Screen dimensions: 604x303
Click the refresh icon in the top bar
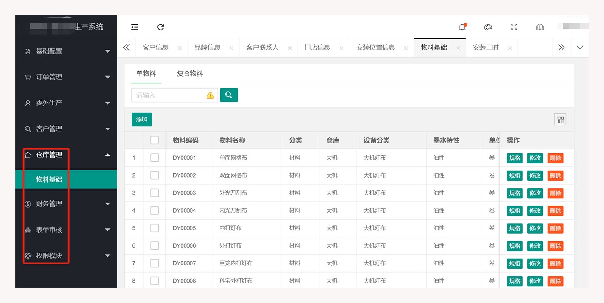click(160, 27)
